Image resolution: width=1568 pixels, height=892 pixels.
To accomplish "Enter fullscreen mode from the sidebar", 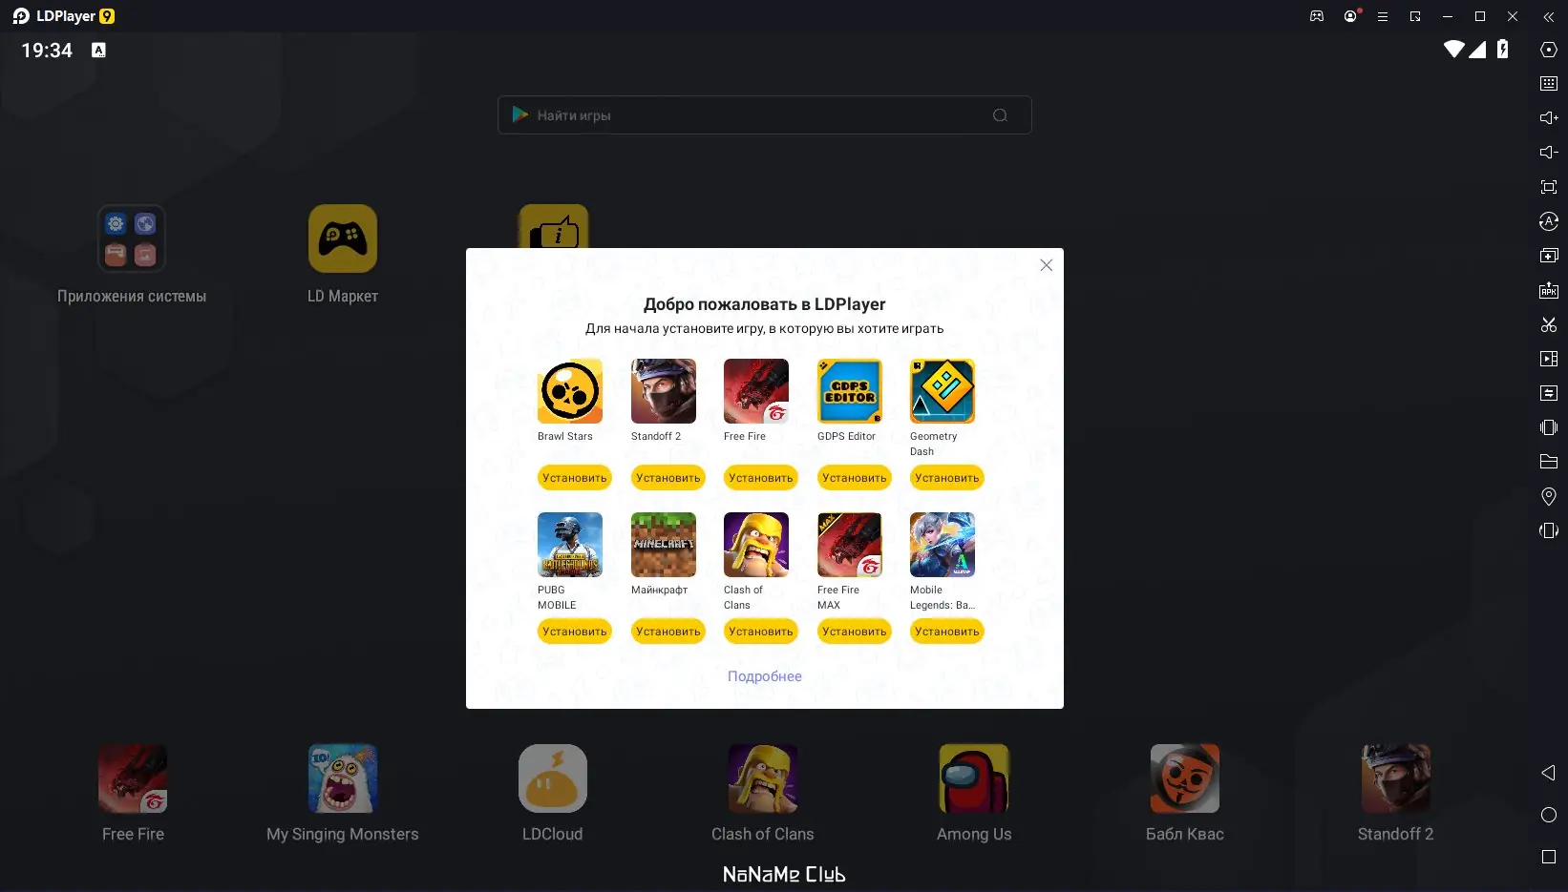I will [x=1549, y=187].
